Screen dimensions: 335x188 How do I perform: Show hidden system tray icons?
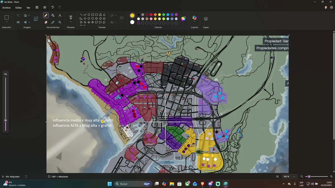283,184
